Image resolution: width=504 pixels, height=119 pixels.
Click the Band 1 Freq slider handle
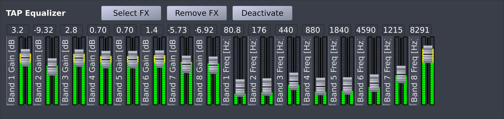pyautogui.click(x=240, y=87)
